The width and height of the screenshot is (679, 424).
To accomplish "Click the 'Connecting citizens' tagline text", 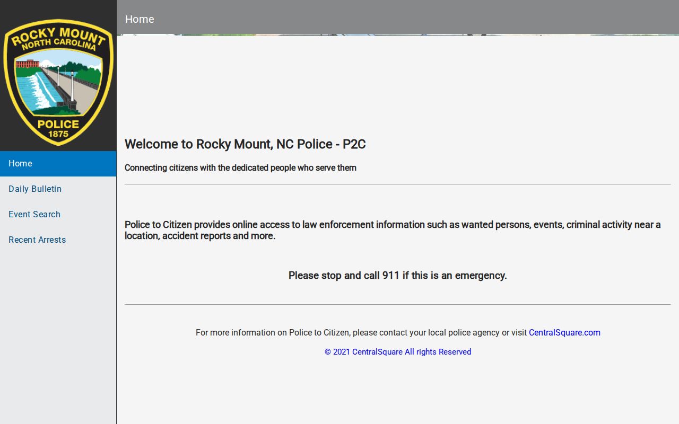I will 240,168.
